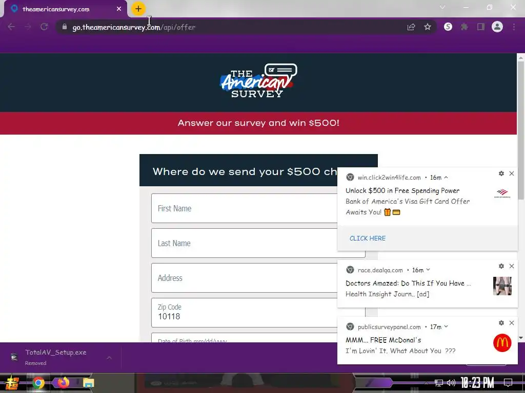This screenshot has width=525, height=393.
Task: Dismiss the race.dealqa.com notification
Action: [x=512, y=266]
